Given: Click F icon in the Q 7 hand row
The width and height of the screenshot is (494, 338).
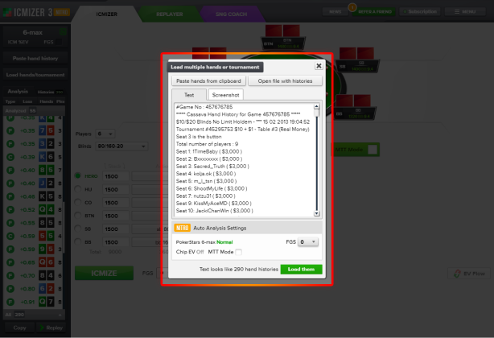Looking at the screenshot, I should pyautogui.click(x=10, y=302).
